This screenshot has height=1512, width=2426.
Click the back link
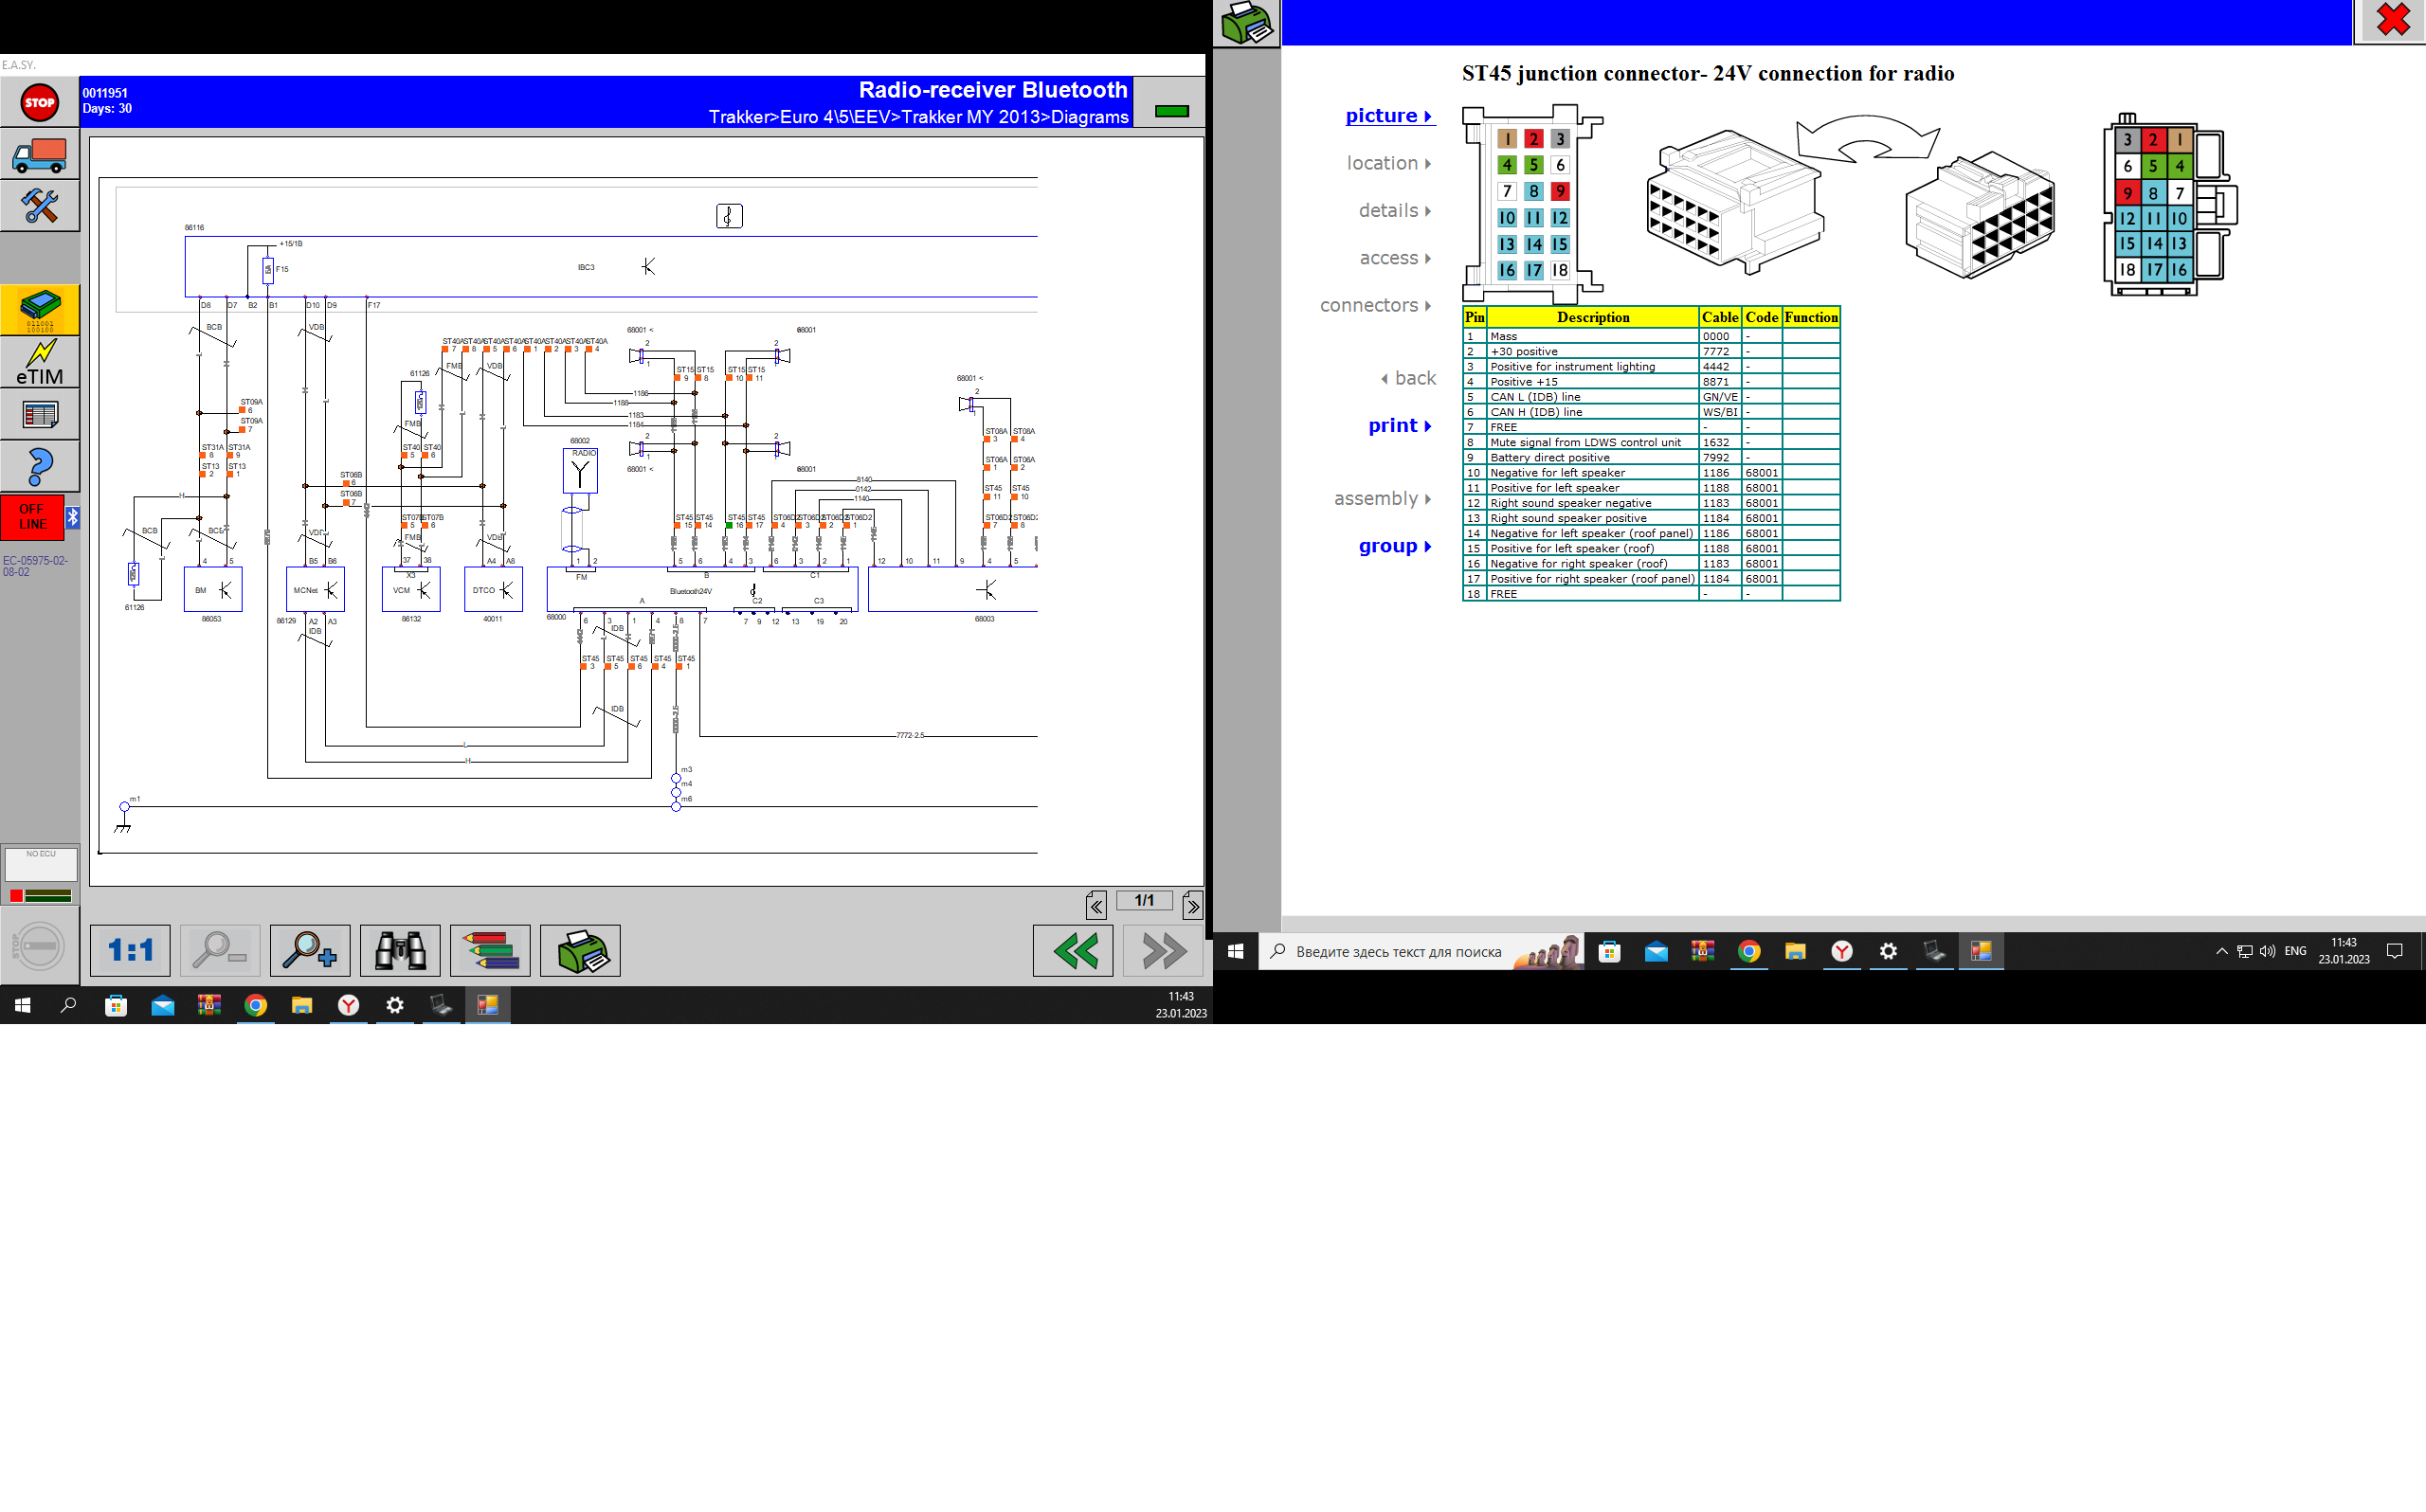tap(1409, 379)
